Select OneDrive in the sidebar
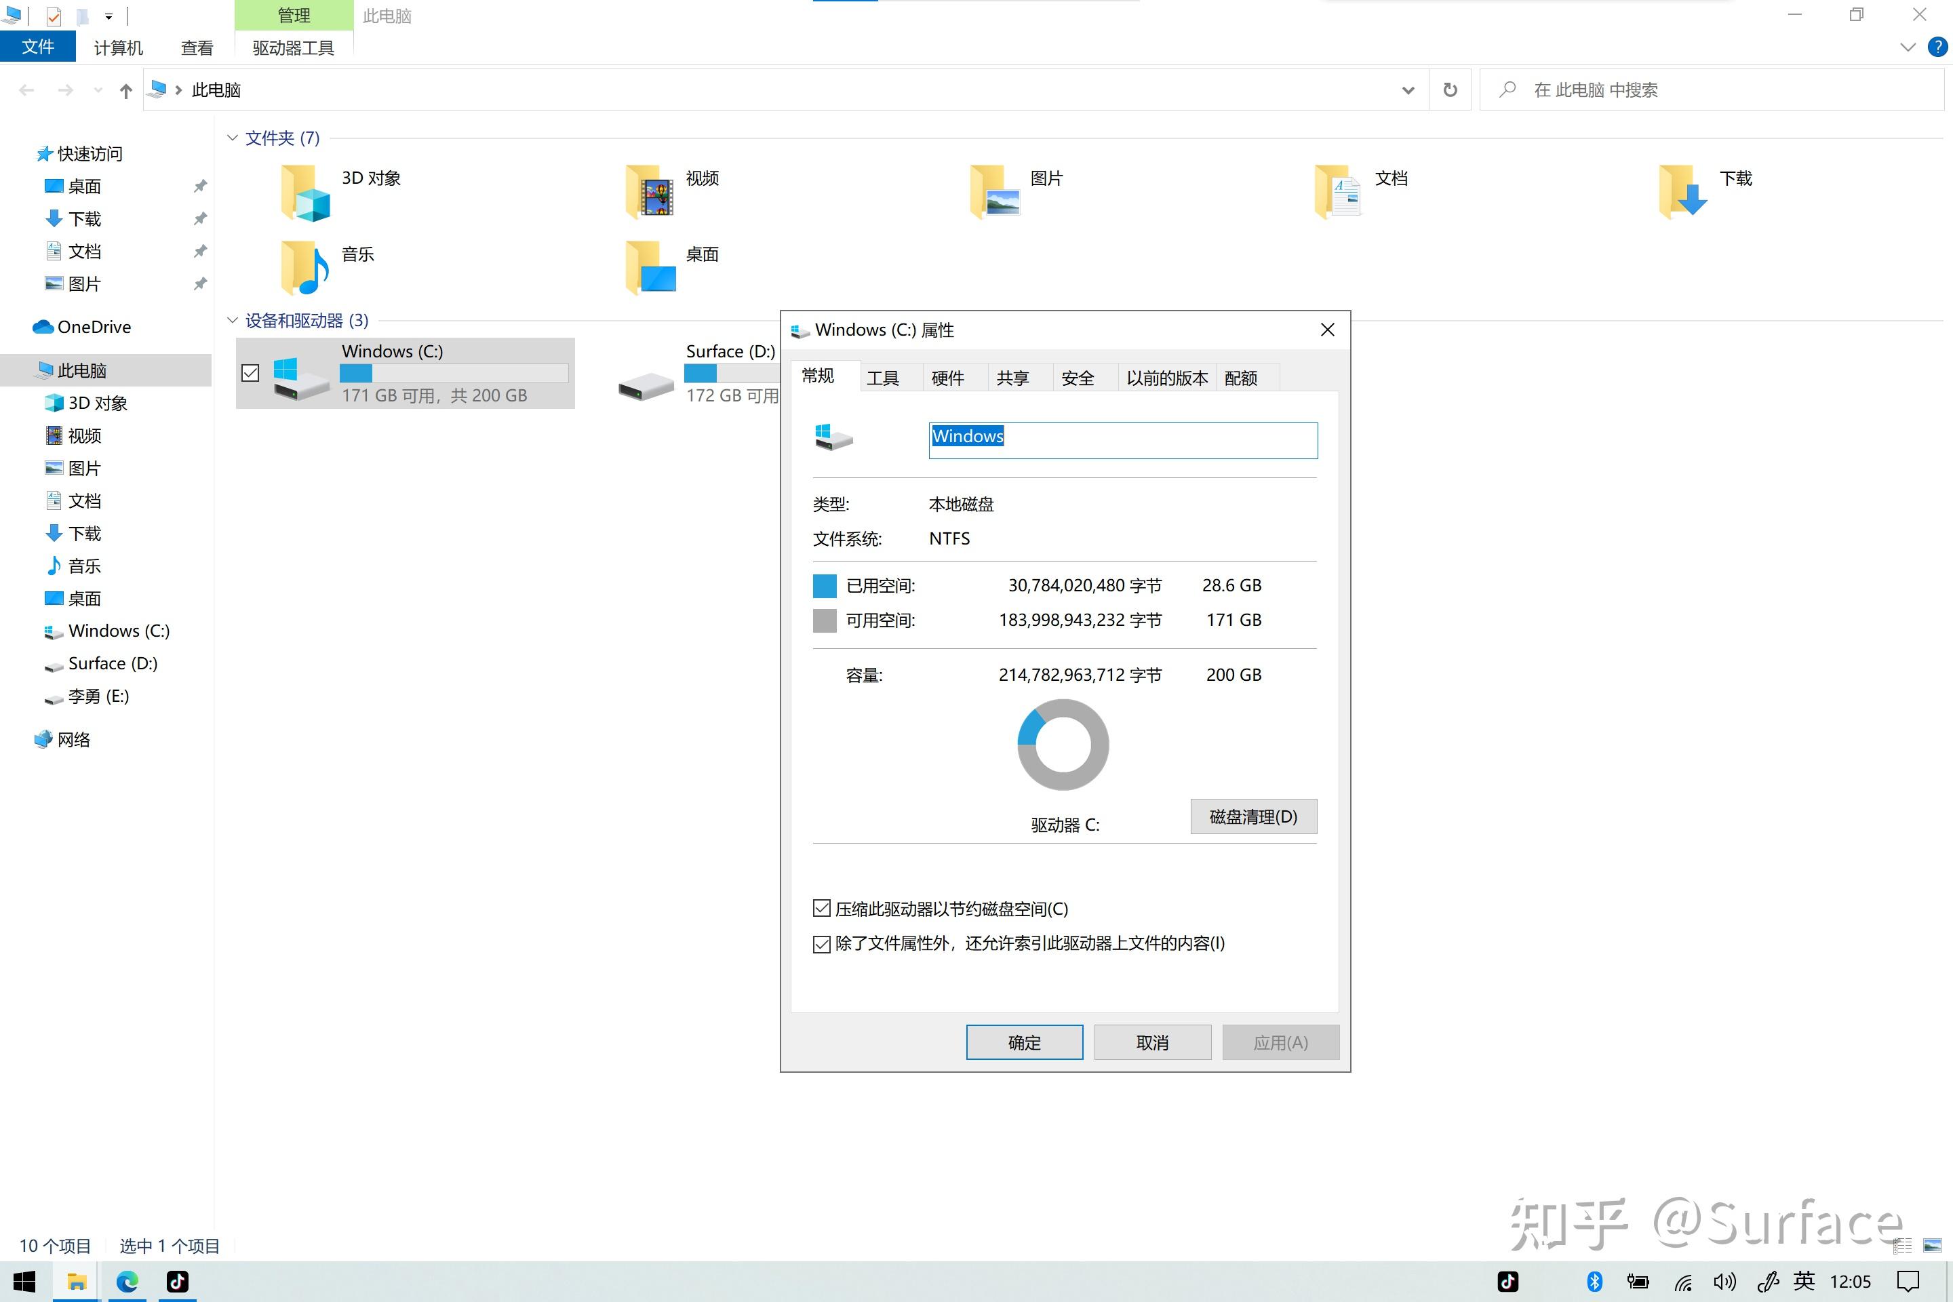The image size is (1953, 1302). tap(93, 326)
